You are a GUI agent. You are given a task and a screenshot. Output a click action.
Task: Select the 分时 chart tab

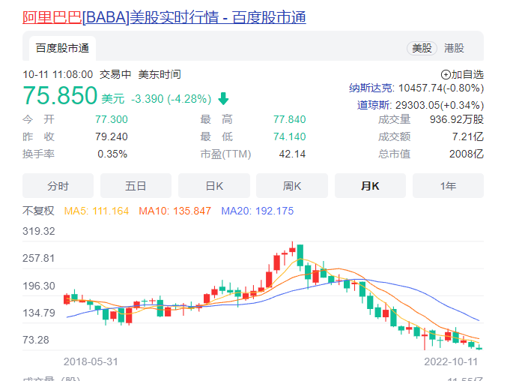[x=58, y=186]
